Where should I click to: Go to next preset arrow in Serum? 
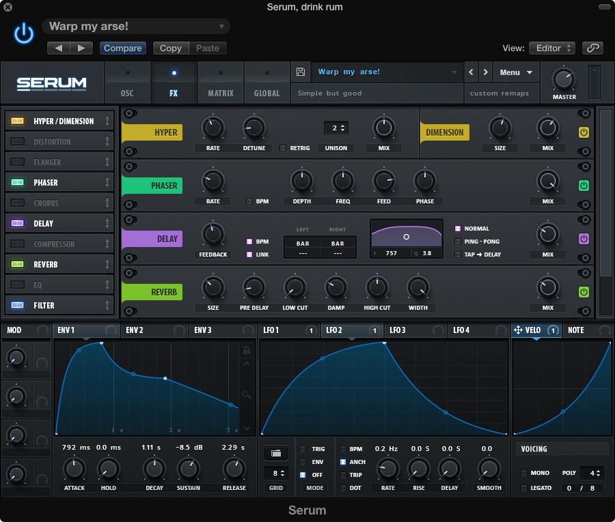click(x=485, y=72)
